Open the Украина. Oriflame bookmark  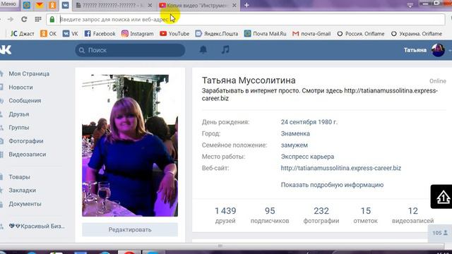[417, 34]
